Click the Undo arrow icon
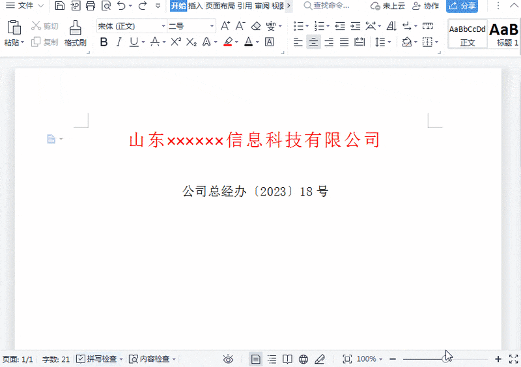The height and width of the screenshot is (367, 521). pyautogui.click(x=121, y=6)
